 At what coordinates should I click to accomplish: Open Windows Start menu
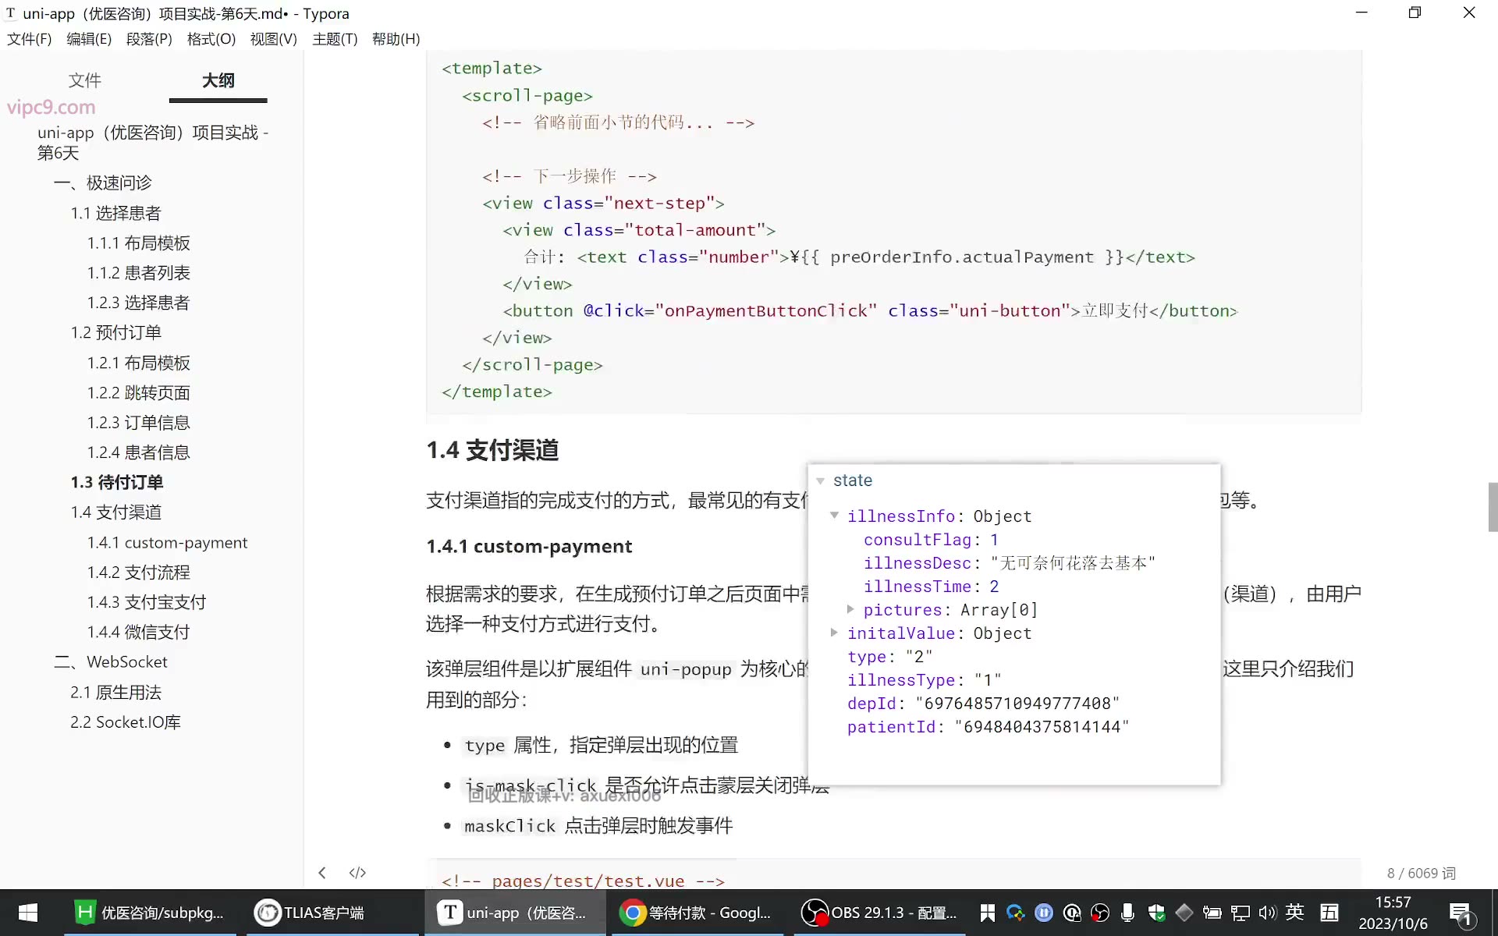28,913
